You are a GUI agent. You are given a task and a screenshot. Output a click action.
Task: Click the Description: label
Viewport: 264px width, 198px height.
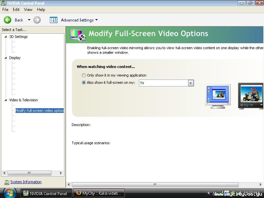[x=81, y=125]
